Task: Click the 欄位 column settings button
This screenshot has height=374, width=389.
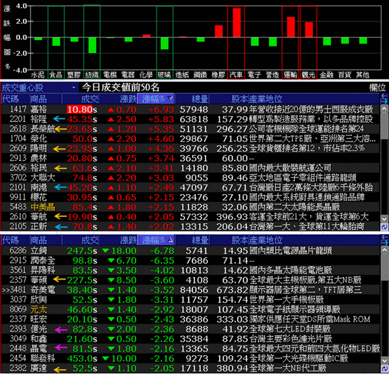Action: tap(377, 87)
